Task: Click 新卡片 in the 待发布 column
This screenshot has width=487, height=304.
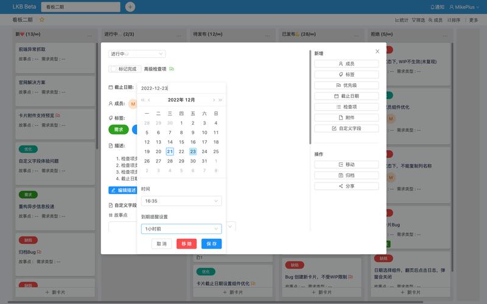Action: pyautogui.click(x=233, y=292)
